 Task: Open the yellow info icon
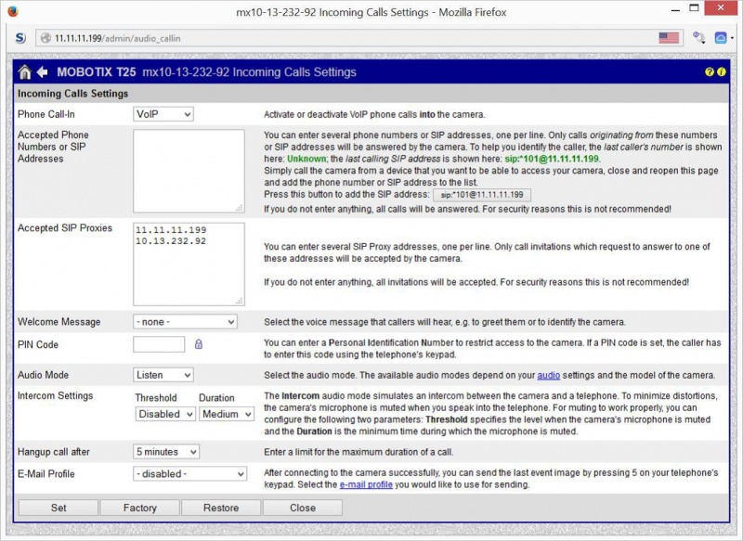722,72
